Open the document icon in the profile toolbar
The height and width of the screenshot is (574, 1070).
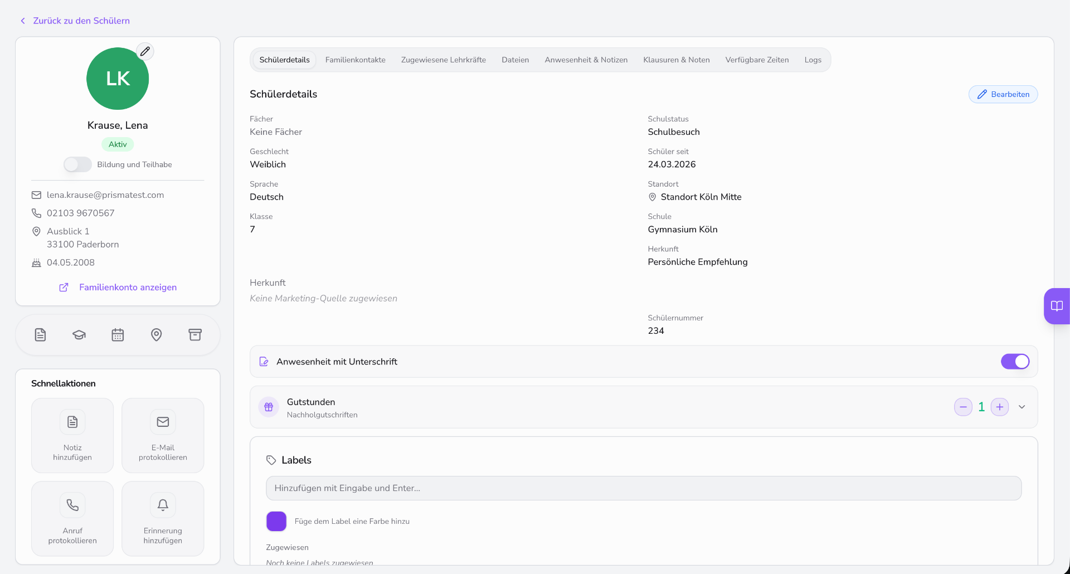[x=40, y=335]
